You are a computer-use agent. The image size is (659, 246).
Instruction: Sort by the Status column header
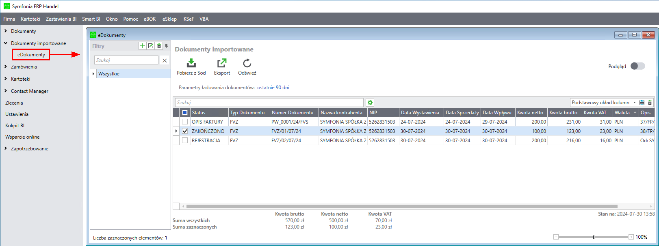click(209, 113)
